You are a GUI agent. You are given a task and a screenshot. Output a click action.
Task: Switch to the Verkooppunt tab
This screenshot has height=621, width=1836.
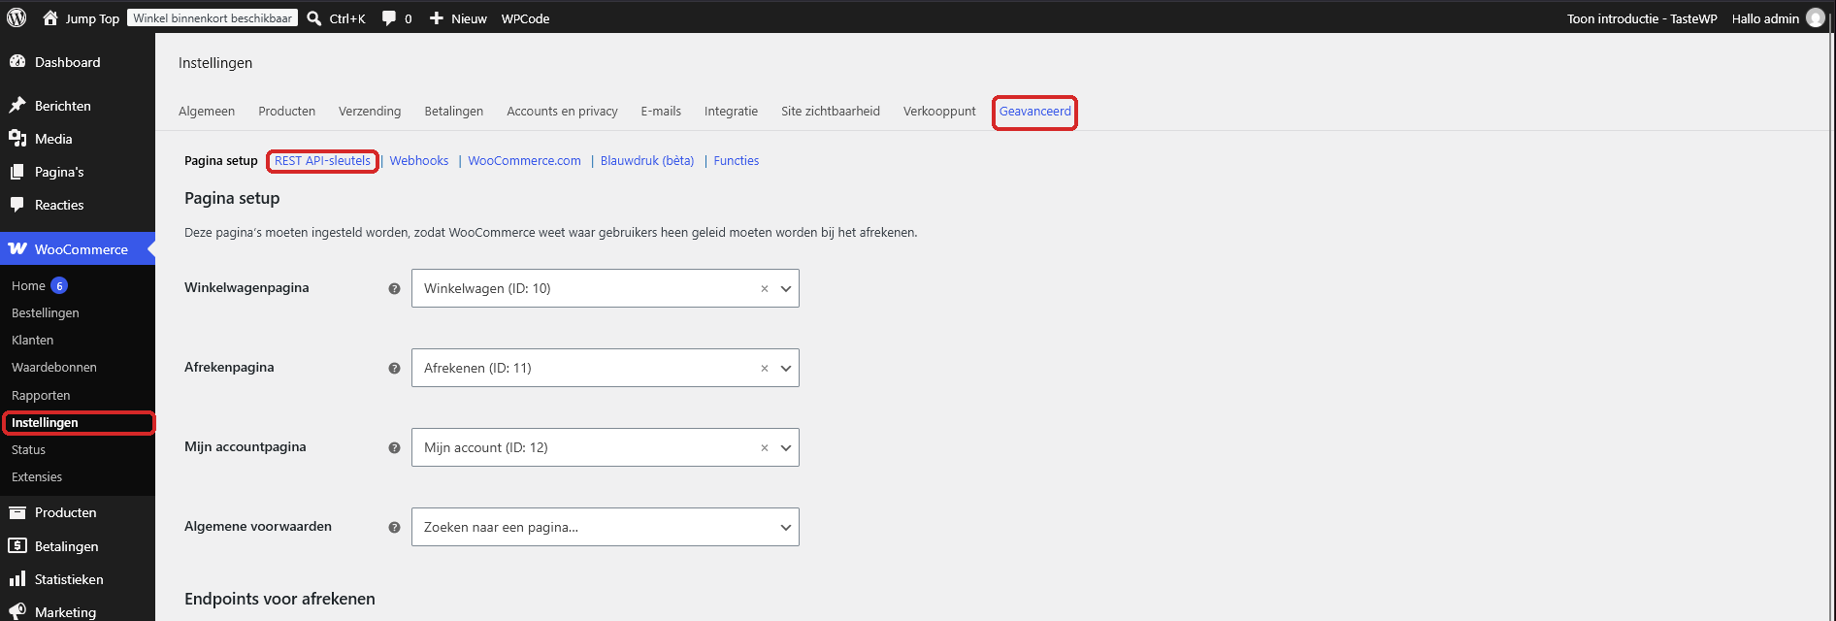939,111
